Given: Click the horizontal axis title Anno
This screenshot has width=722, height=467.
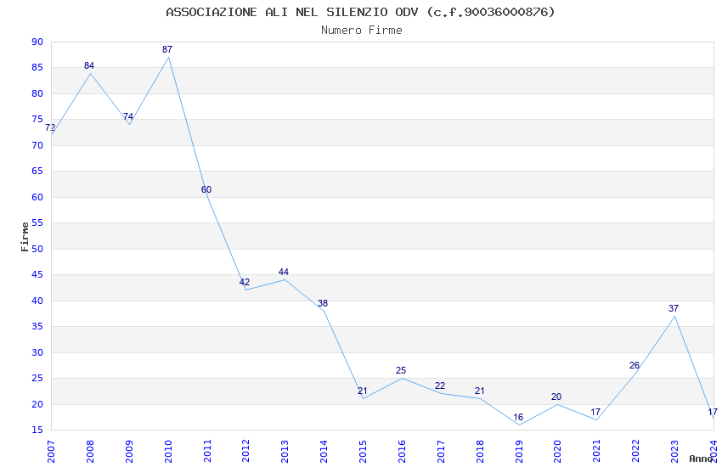Looking at the screenshot, I should click(702, 459).
